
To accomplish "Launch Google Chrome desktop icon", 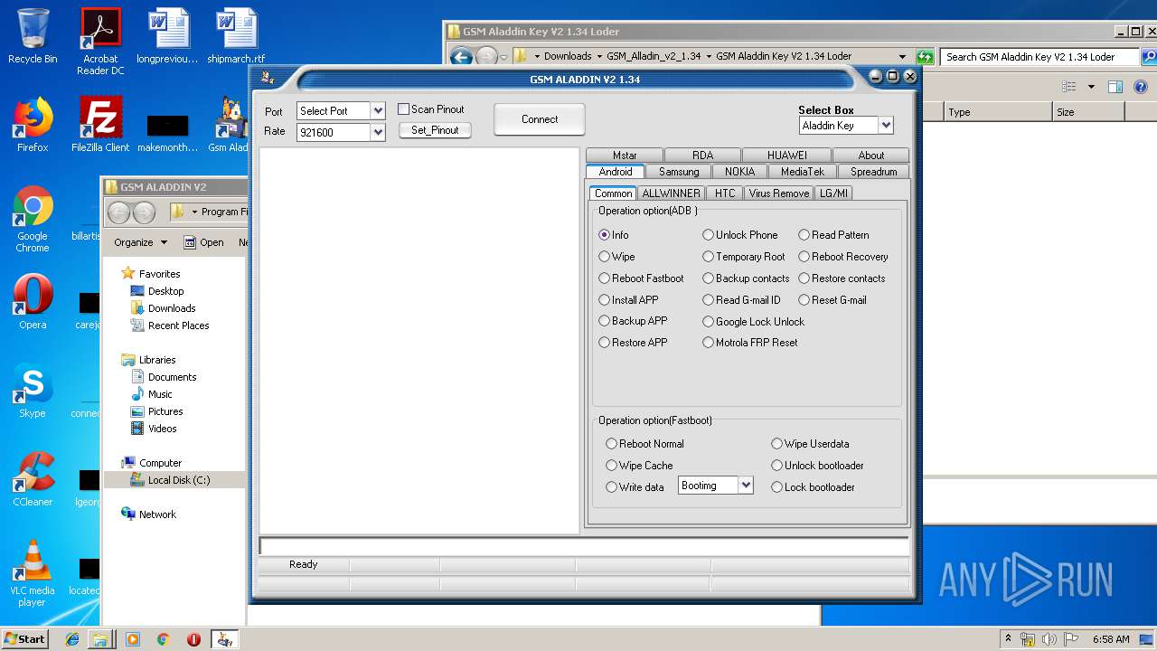I will click(x=33, y=219).
